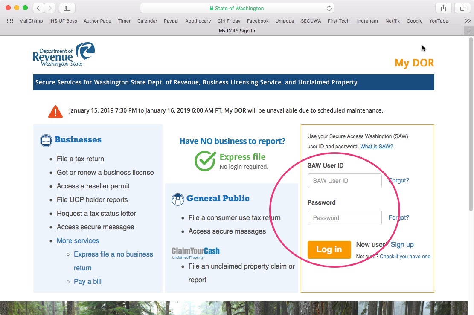Open the Author Page bookmark
The width and height of the screenshot is (474, 315).
(97, 21)
